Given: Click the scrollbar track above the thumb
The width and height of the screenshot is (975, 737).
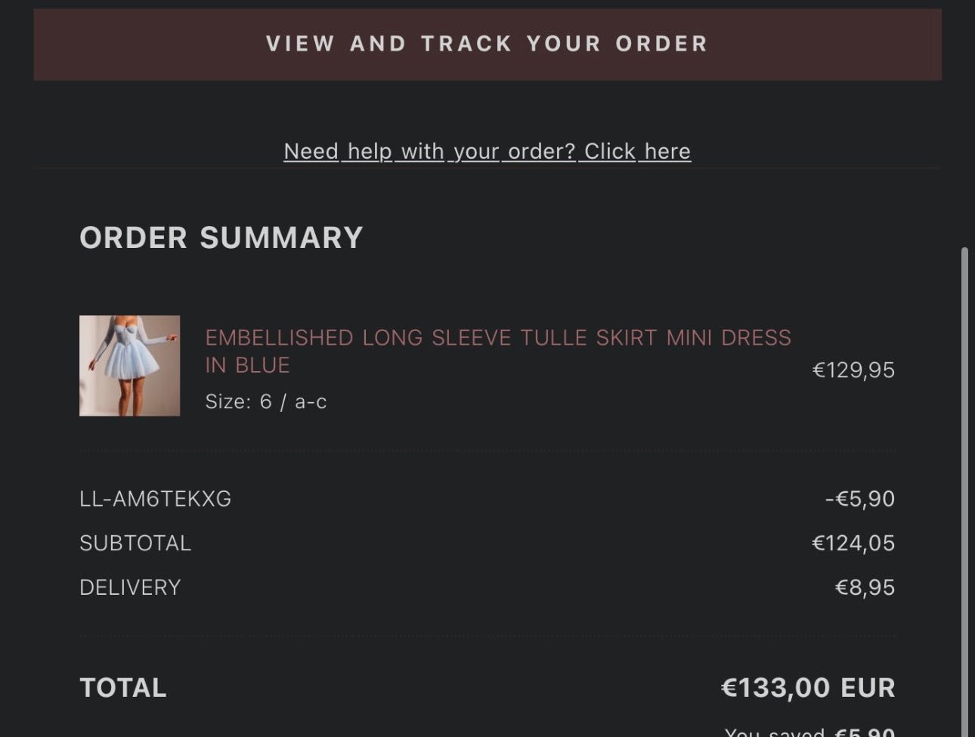Looking at the screenshot, I should point(964,125).
